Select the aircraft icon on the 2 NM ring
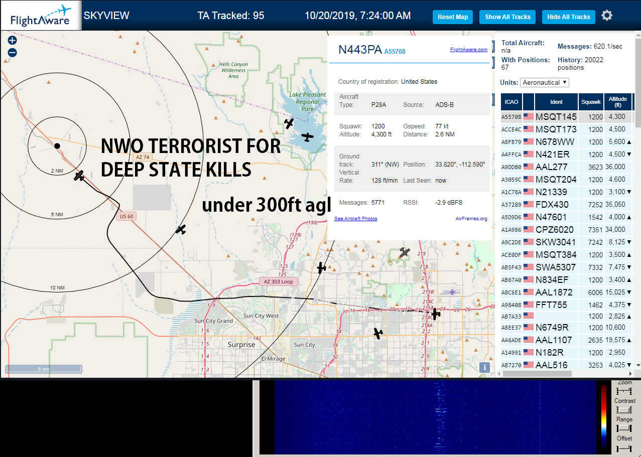641x457 pixels. [x=79, y=176]
